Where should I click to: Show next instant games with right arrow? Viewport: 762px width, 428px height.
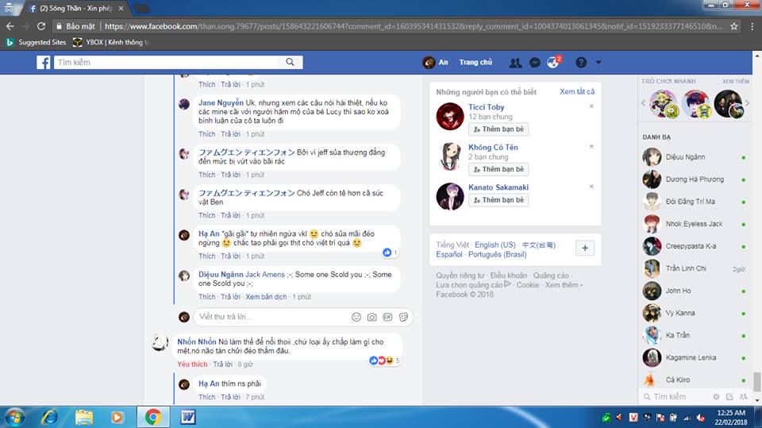tap(747, 104)
